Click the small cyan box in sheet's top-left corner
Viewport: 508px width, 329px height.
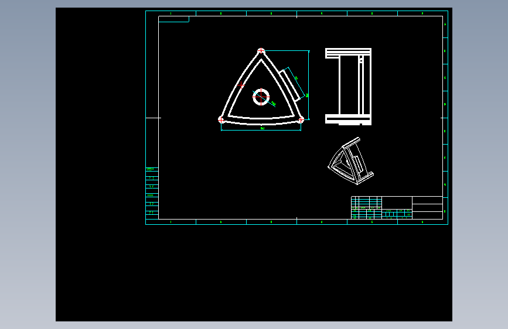pyautogui.click(x=173, y=19)
